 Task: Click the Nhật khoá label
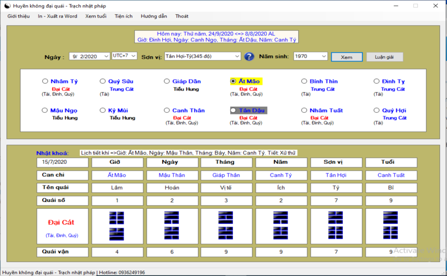52,153
